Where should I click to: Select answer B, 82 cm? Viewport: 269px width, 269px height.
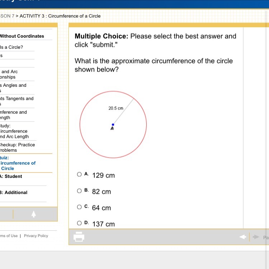point(79,191)
